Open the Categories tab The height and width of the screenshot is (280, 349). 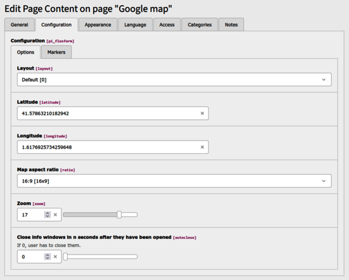coord(200,25)
